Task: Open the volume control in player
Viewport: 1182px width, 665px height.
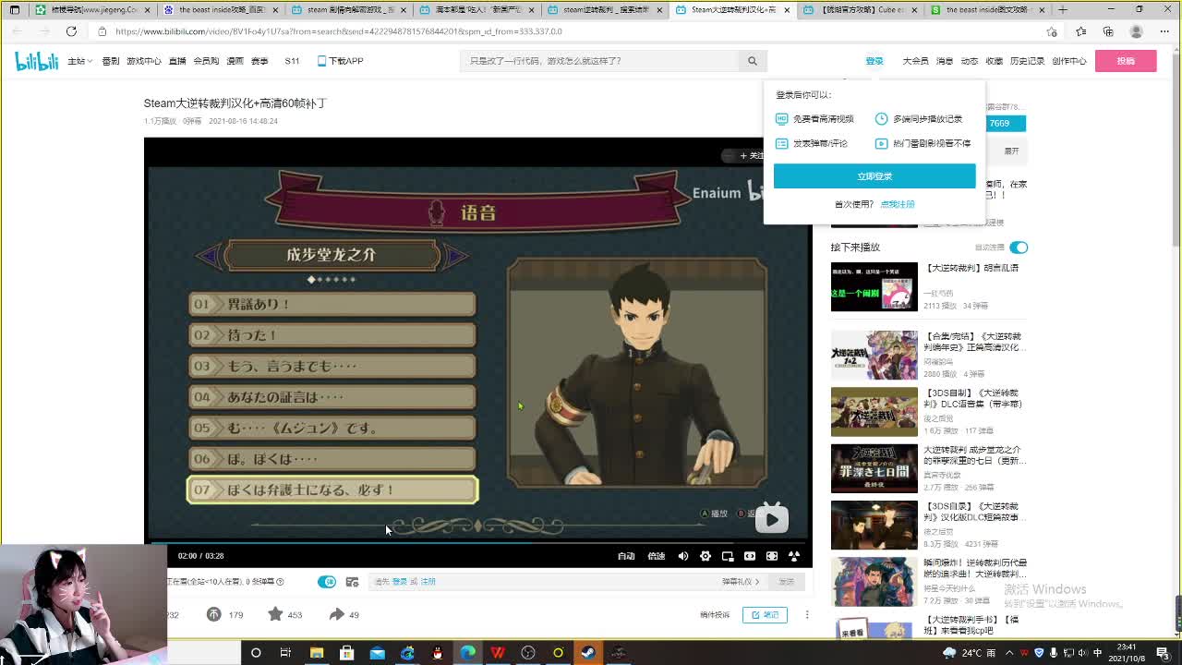Action: tap(683, 556)
